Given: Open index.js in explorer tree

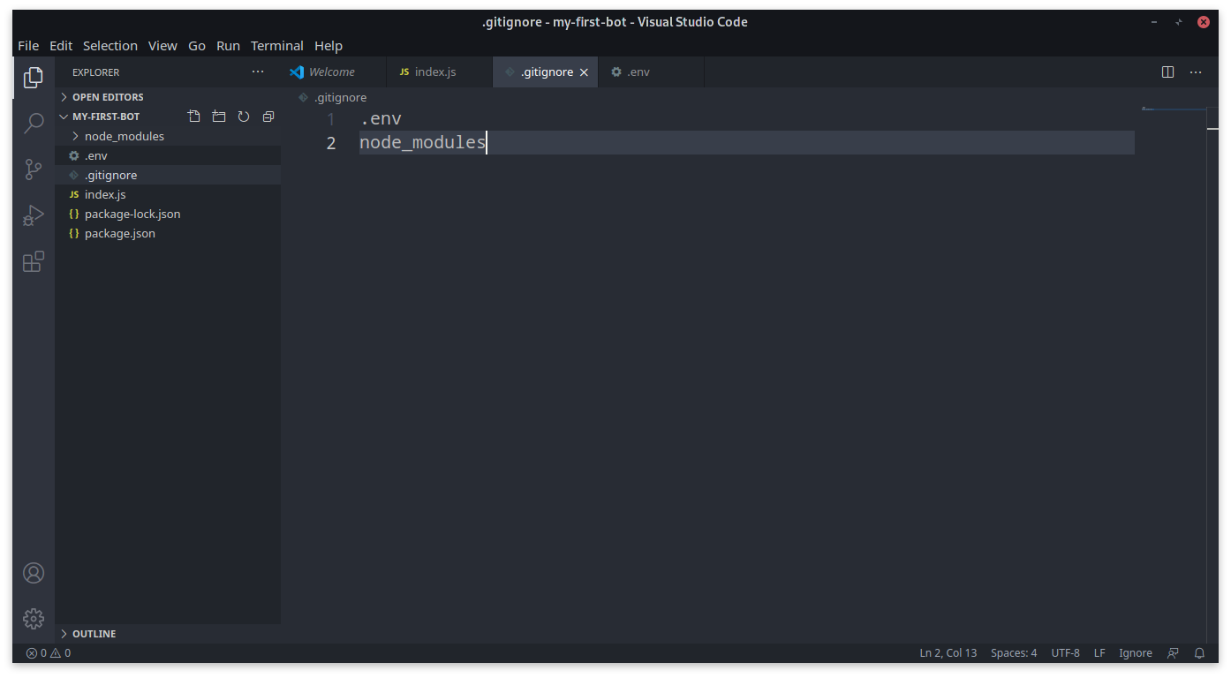Looking at the screenshot, I should pos(168,194).
